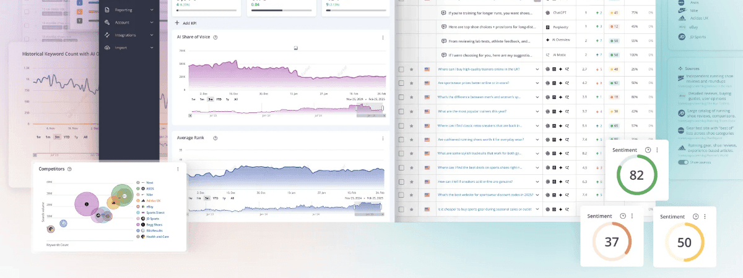The height and width of the screenshot is (278, 743).
Task: Expand the most popular trainers keyword row
Action: pos(537,111)
